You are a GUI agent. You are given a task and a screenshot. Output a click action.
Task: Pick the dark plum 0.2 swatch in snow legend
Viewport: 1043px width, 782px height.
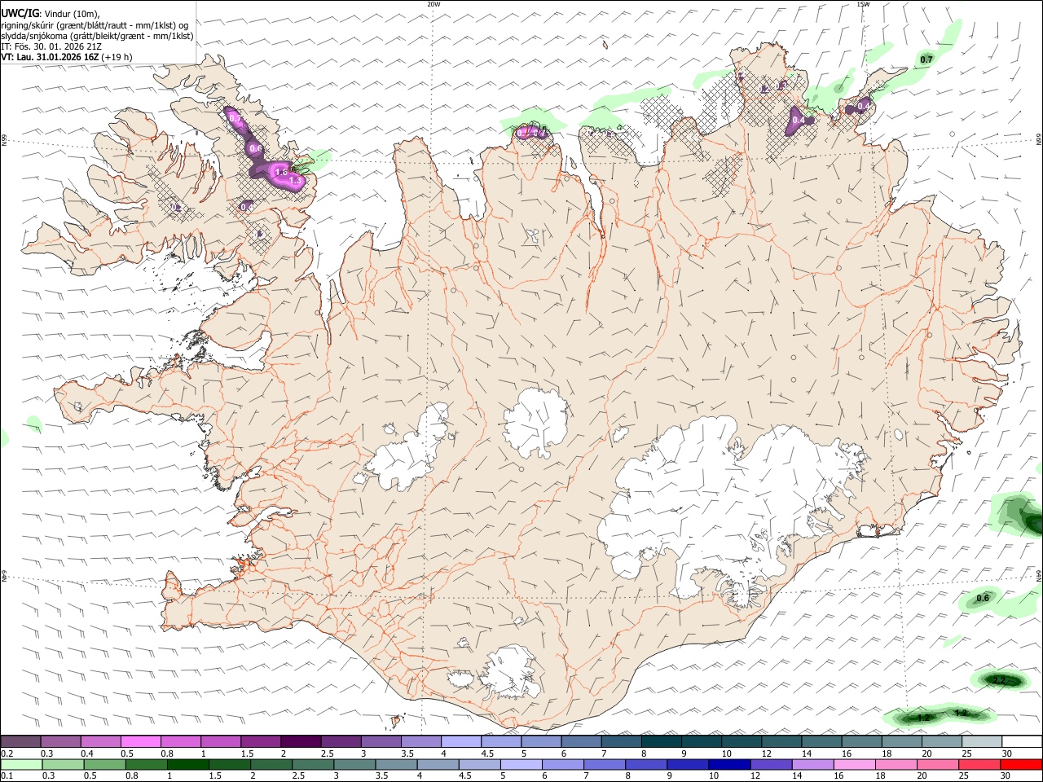20,742
